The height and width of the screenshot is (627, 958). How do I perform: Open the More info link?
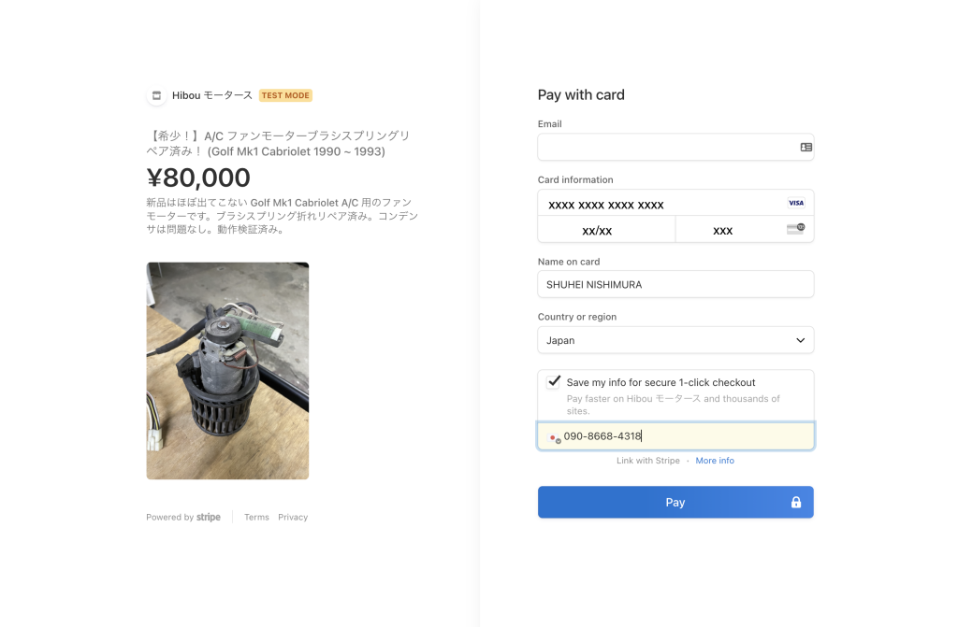pos(715,461)
